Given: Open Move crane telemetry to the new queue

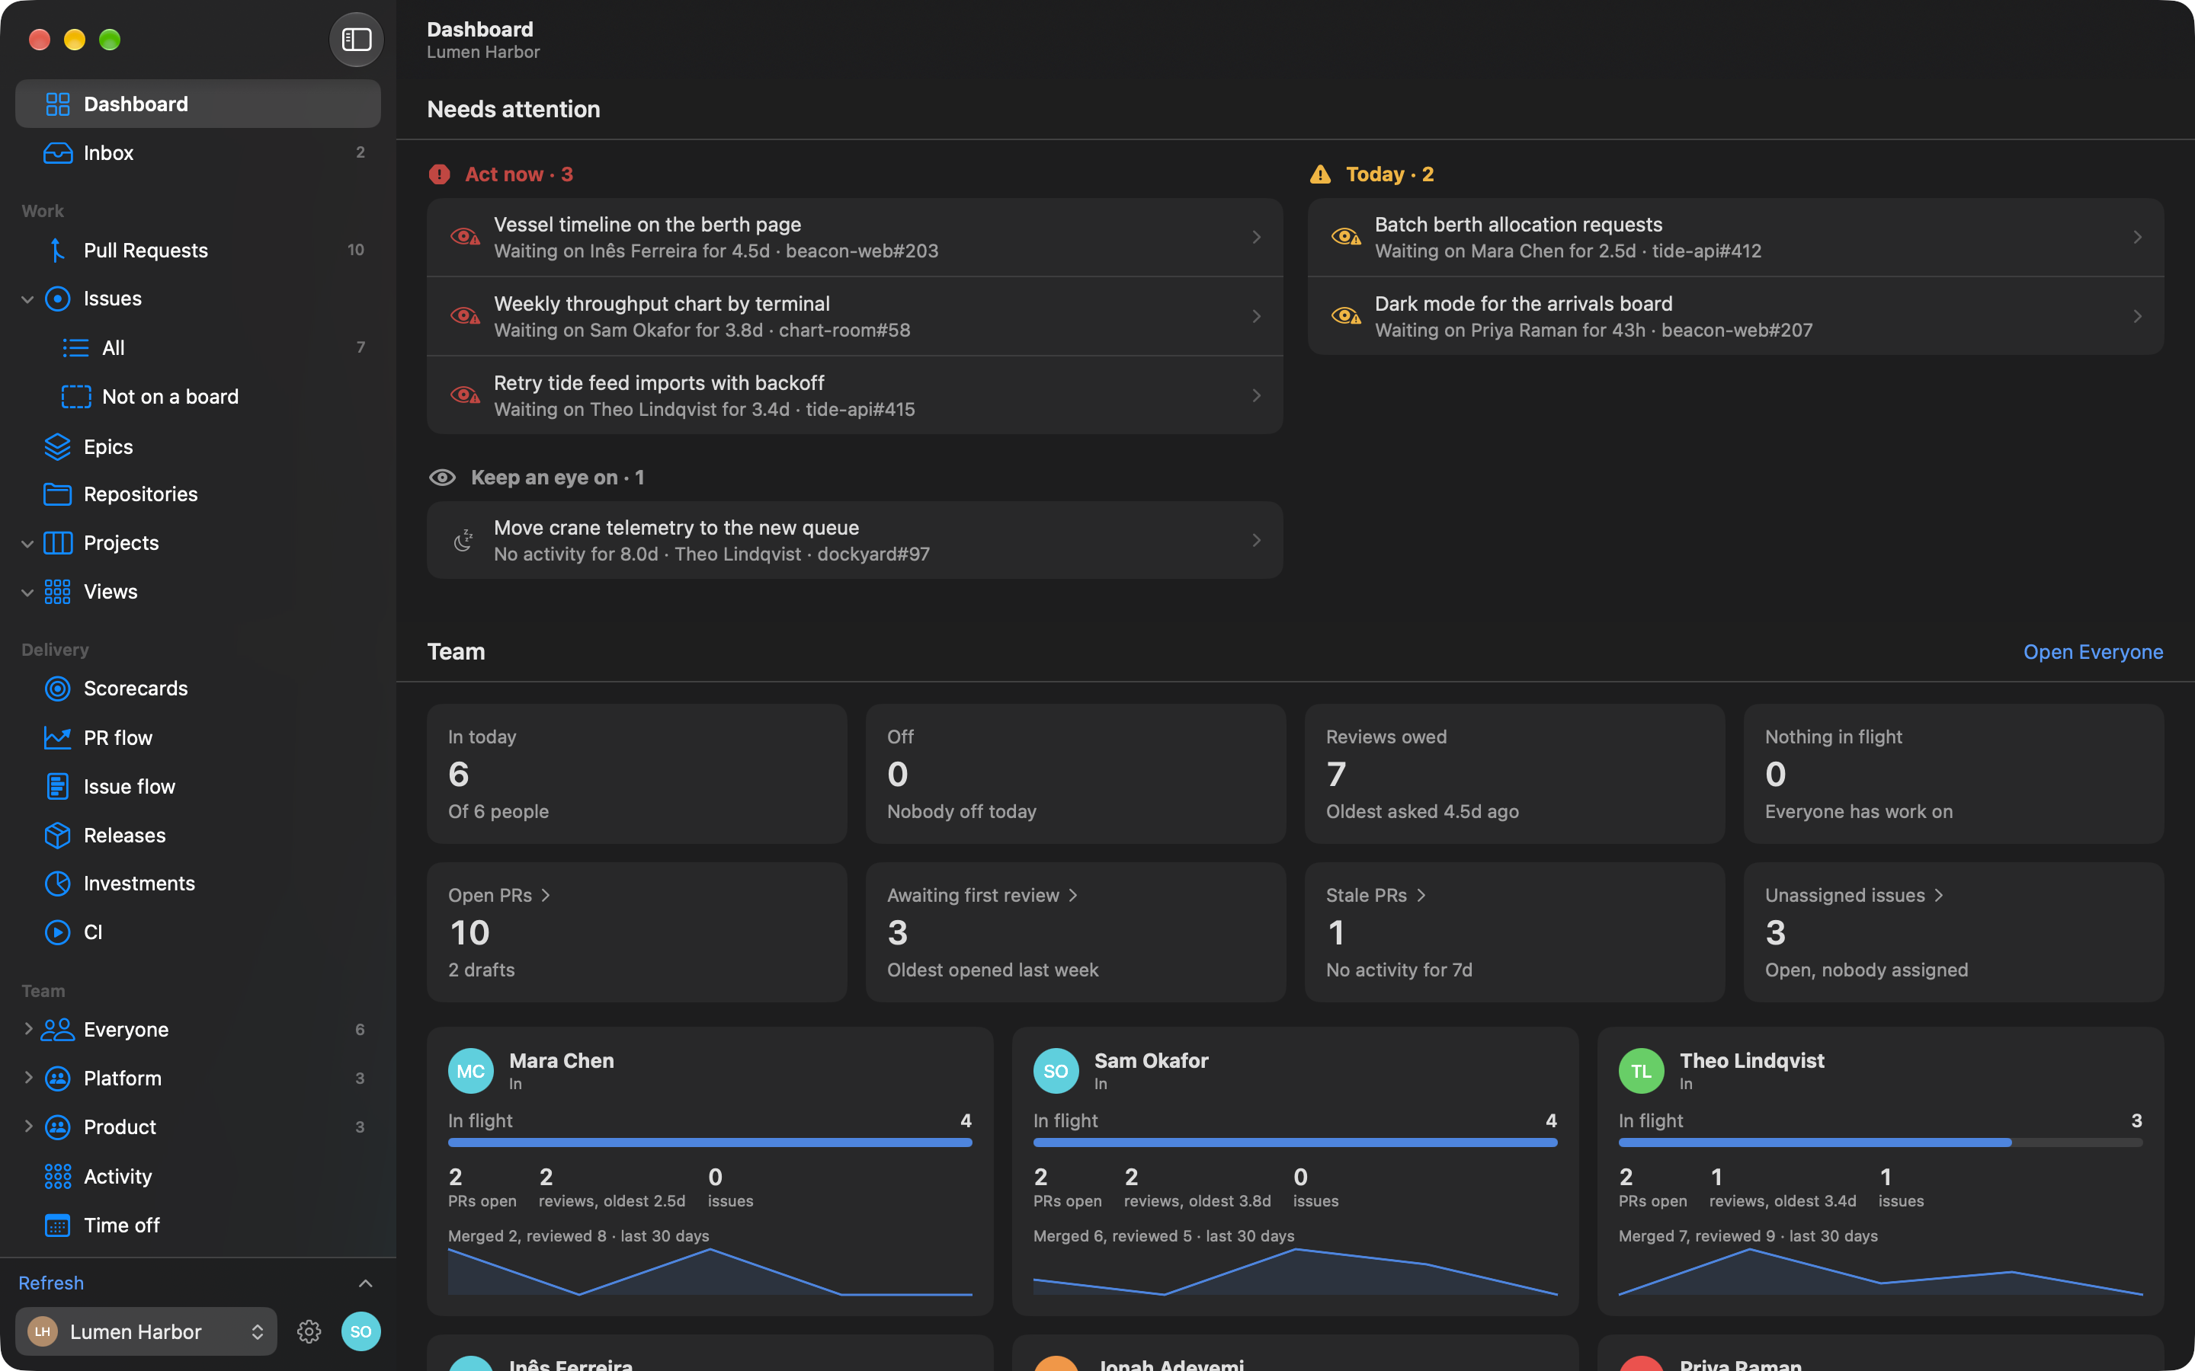Looking at the screenshot, I should click(x=854, y=541).
